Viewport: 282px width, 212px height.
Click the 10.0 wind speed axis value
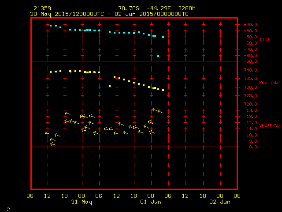tap(252, 135)
